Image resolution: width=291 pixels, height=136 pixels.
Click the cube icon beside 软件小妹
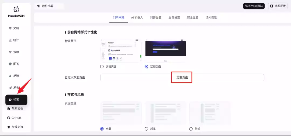pos(38,6)
